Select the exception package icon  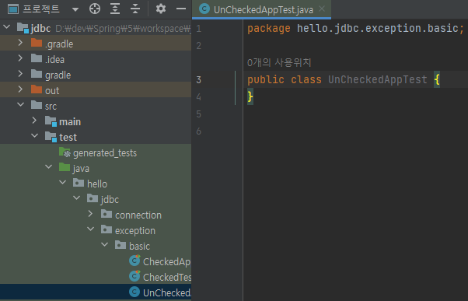107,229
